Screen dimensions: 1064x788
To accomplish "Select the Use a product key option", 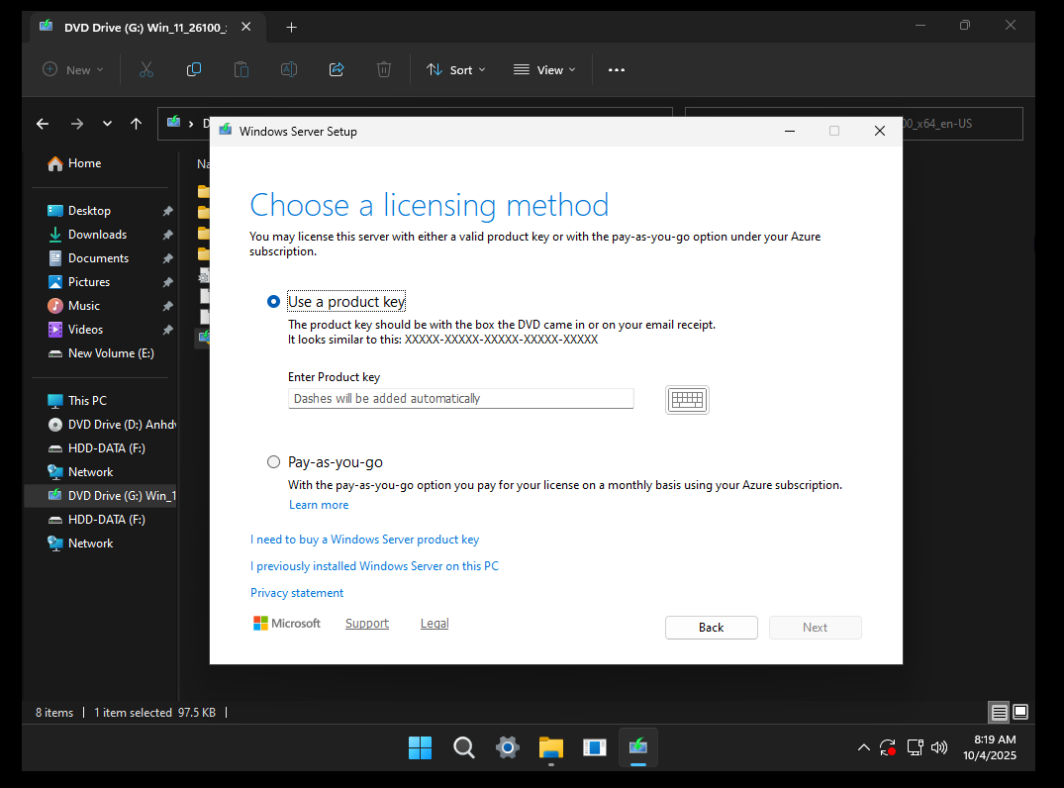I will [x=273, y=301].
